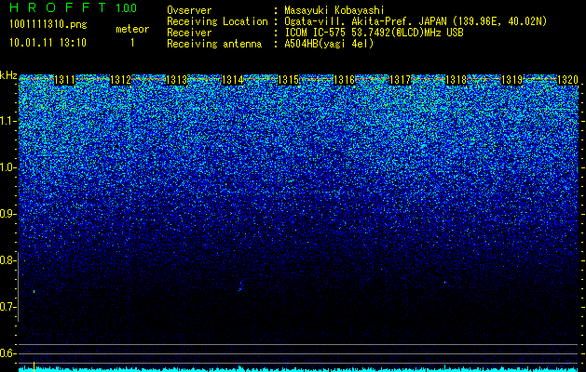Click the Ogata-vill. Akita-Pref. JAPAN location value
The height and width of the screenshot is (372, 586).
[x=416, y=21]
